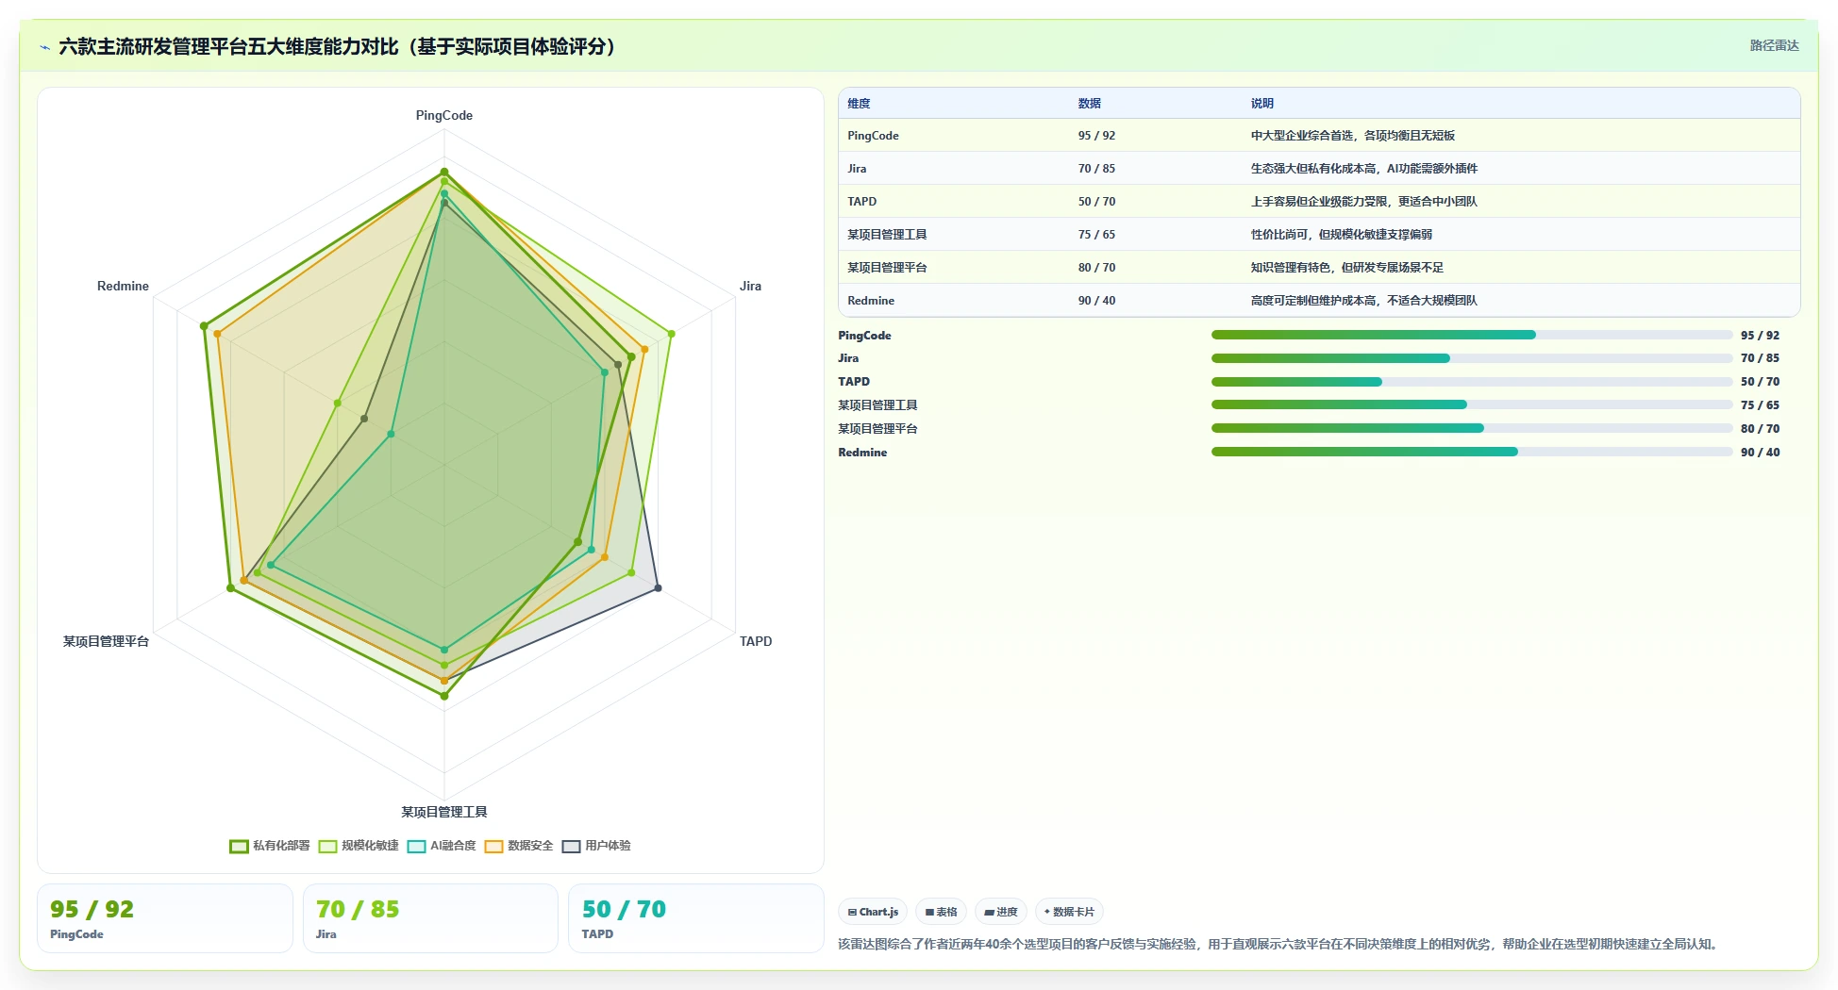Click the PingCode progress bar
The height and width of the screenshot is (990, 1838).
coord(1472,335)
